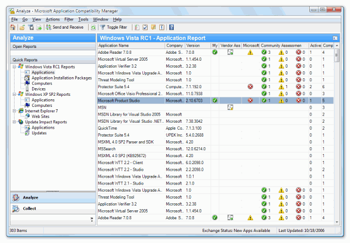Collapse the Windows Vista RC1 Reports node
Image resolution: width=350 pixels, height=243 pixels.
(x=14, y=67)
